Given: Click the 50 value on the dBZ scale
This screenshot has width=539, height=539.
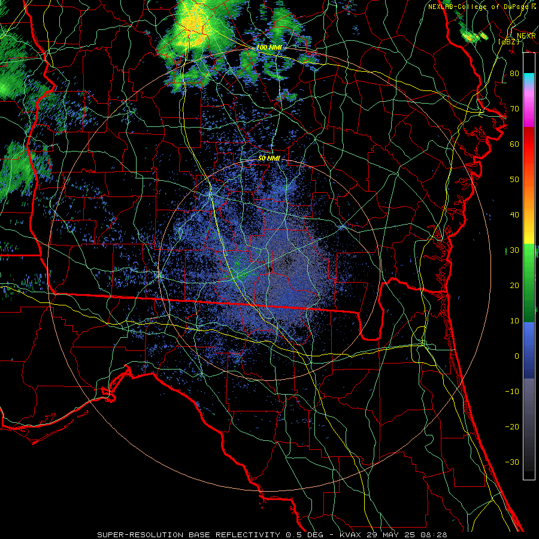Looking at the screenshot, I should pyautogui.click(x=514, y=180).
